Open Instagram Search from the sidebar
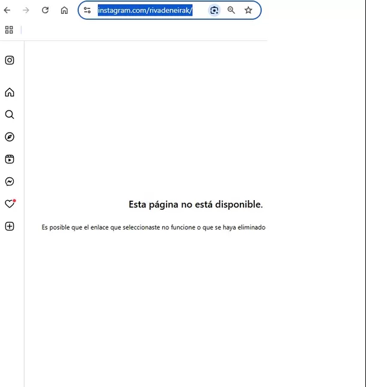The image size is (366, 387). click(10, 115)
